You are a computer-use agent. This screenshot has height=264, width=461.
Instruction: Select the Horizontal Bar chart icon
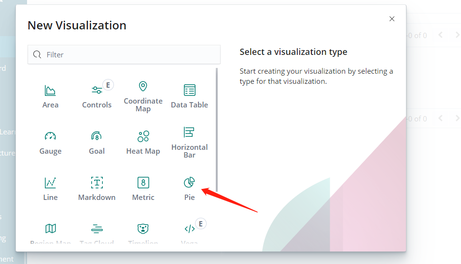pos(189,132)
